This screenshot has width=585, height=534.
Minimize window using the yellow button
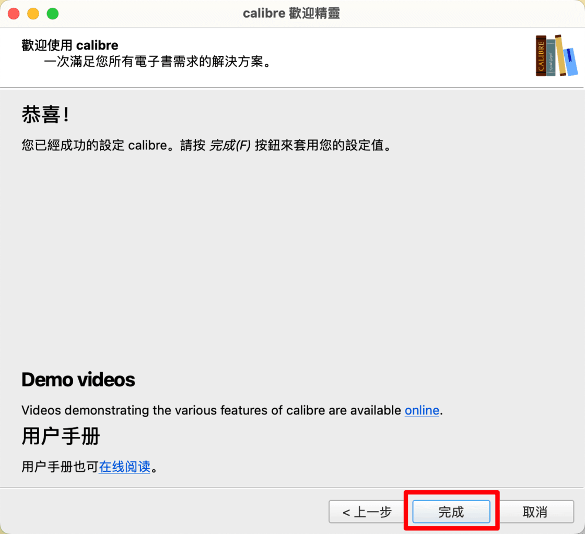click(33, 14)
